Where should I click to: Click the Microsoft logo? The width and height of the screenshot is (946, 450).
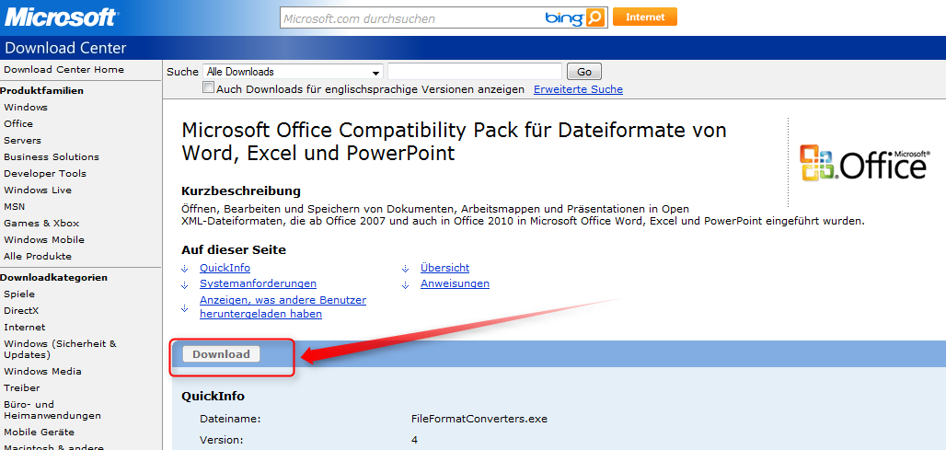point(61,17)
